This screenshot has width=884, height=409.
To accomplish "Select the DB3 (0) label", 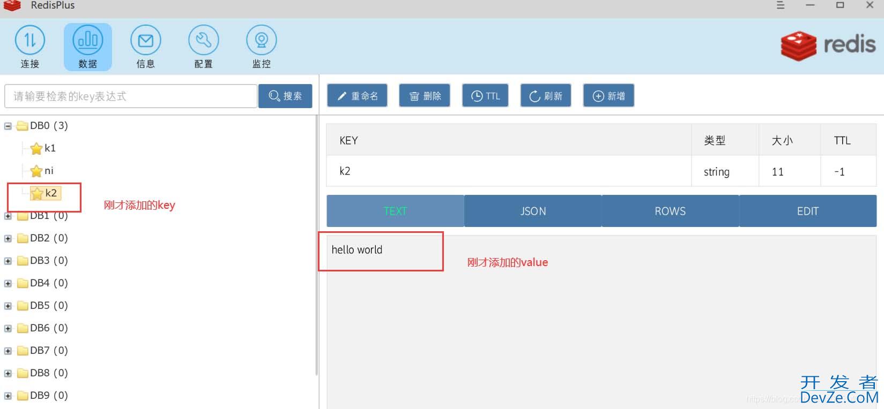I will point(49,260).
